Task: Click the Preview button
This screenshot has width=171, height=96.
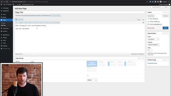Action: point(165,16)
